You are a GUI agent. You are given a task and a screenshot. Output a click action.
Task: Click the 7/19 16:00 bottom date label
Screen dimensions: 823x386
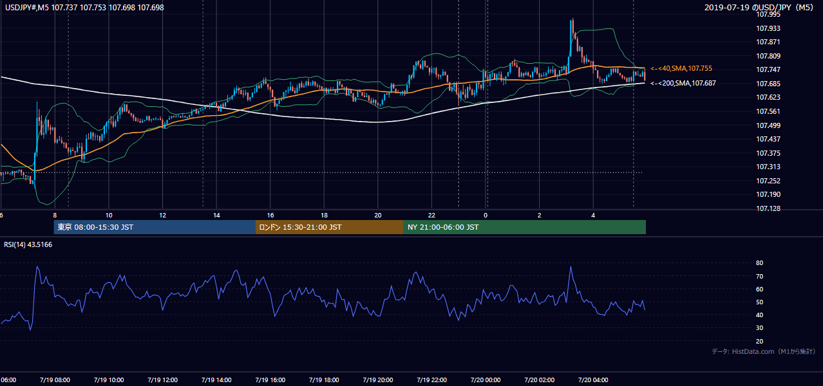270,380
